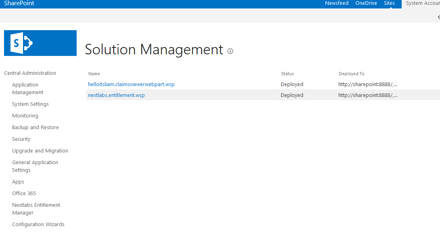Select Security in the left navigation
Image resolution: width=440 pixels, height=239 pixels.
point(21,139)
